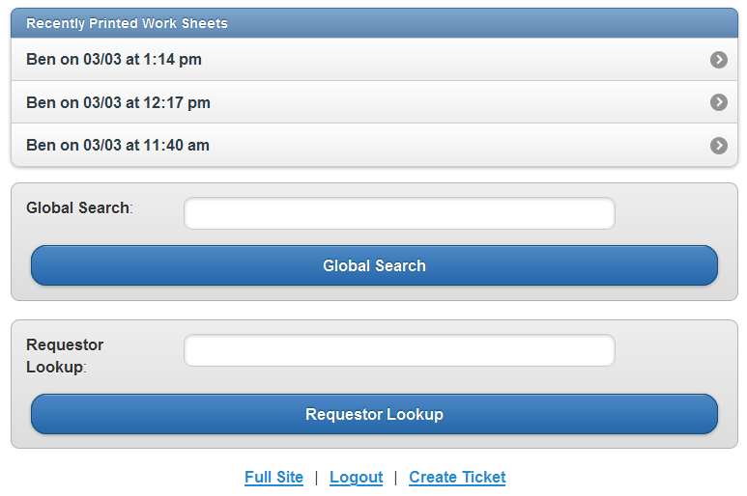Click arrow icon for Ben 12:17 pm sheet

(x=718, y=102)
